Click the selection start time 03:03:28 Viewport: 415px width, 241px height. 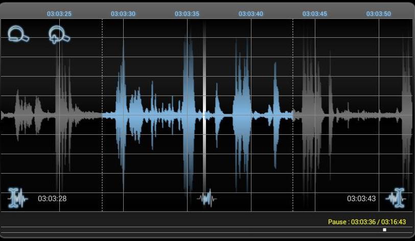pyautogui.click(x=52, y=199)
